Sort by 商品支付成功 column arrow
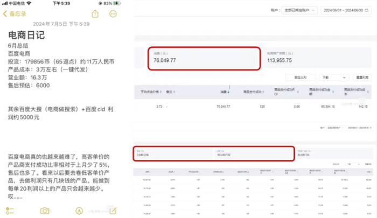Image resolution: width=377 pixels, height=218 pixels. tap(263, 92)
